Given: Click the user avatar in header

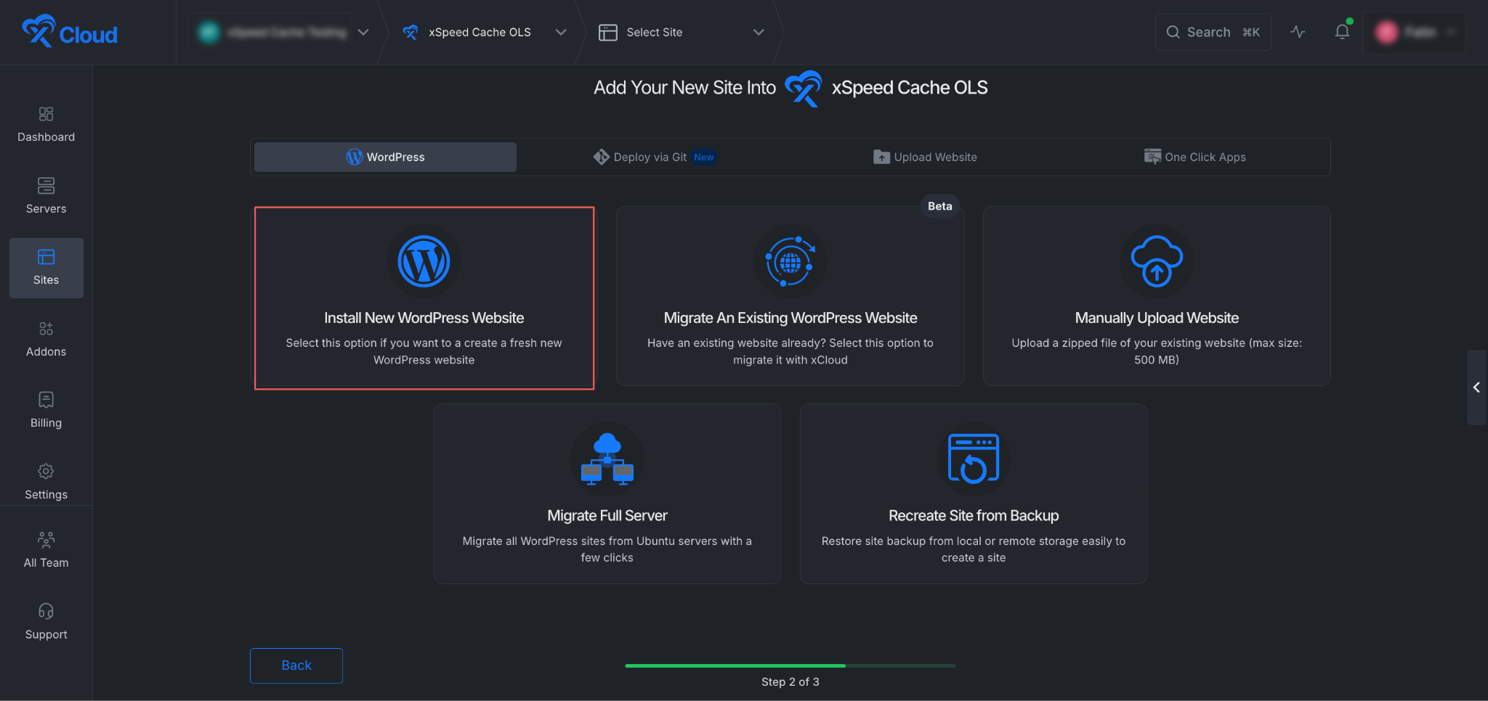Looking at the screenshot, I should click(1386, 32).
